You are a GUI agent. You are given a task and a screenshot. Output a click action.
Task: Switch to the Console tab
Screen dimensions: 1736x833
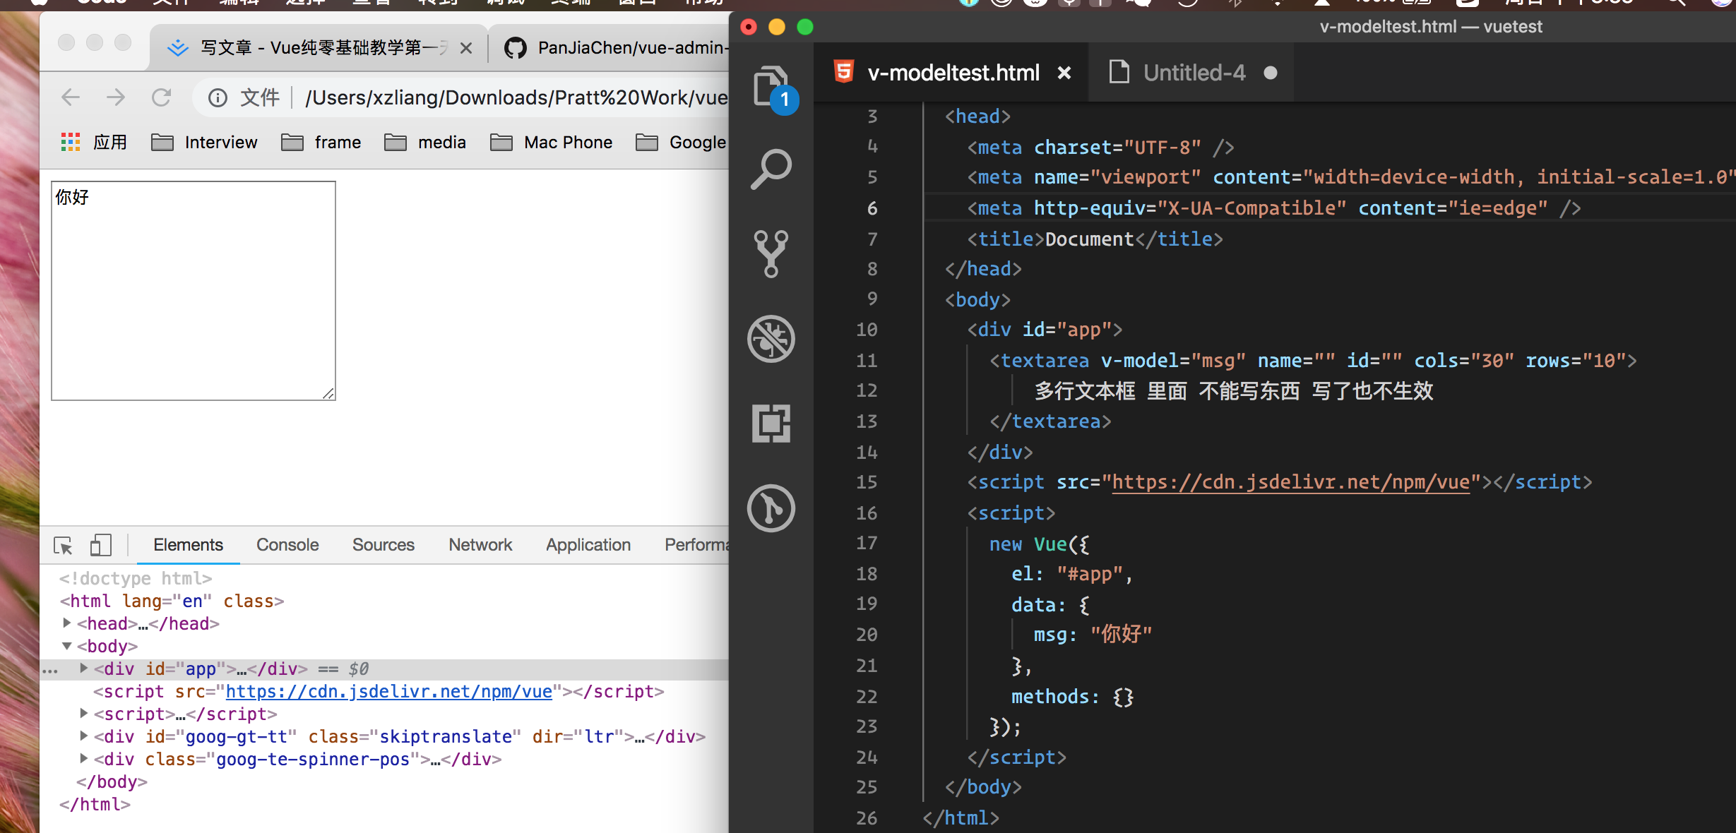(287, 545)
